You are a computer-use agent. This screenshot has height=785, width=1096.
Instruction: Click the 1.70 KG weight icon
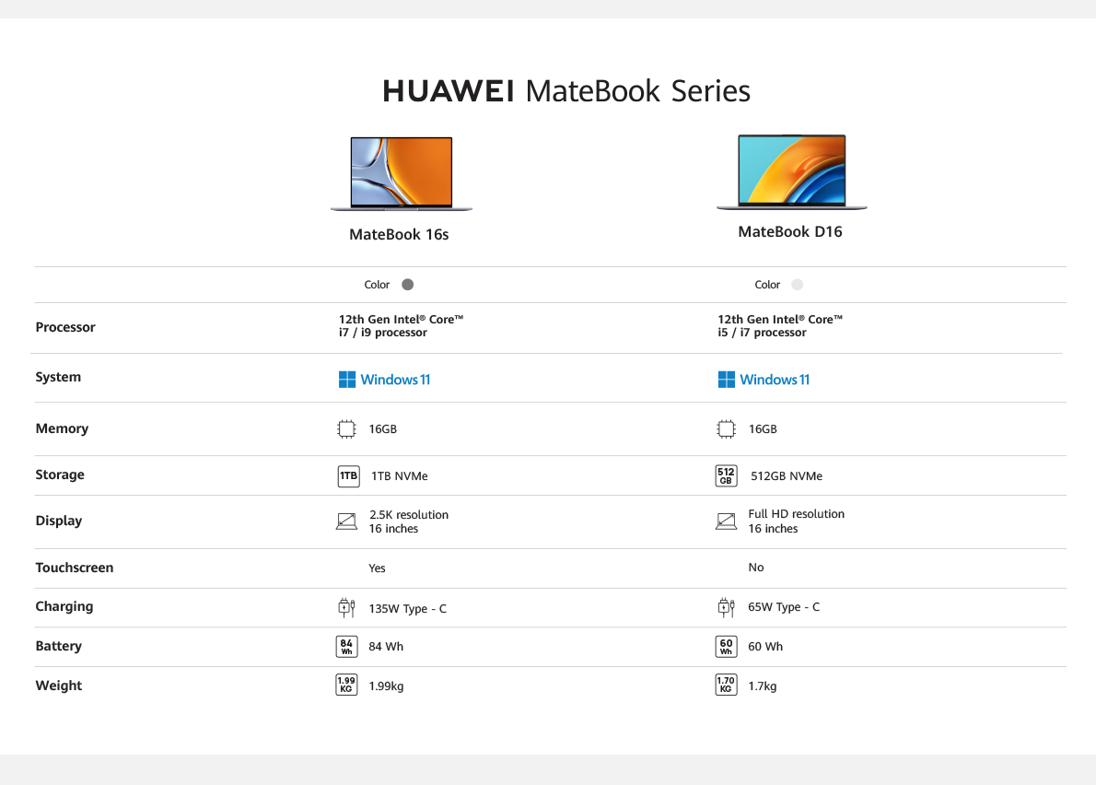click(726, 685)
